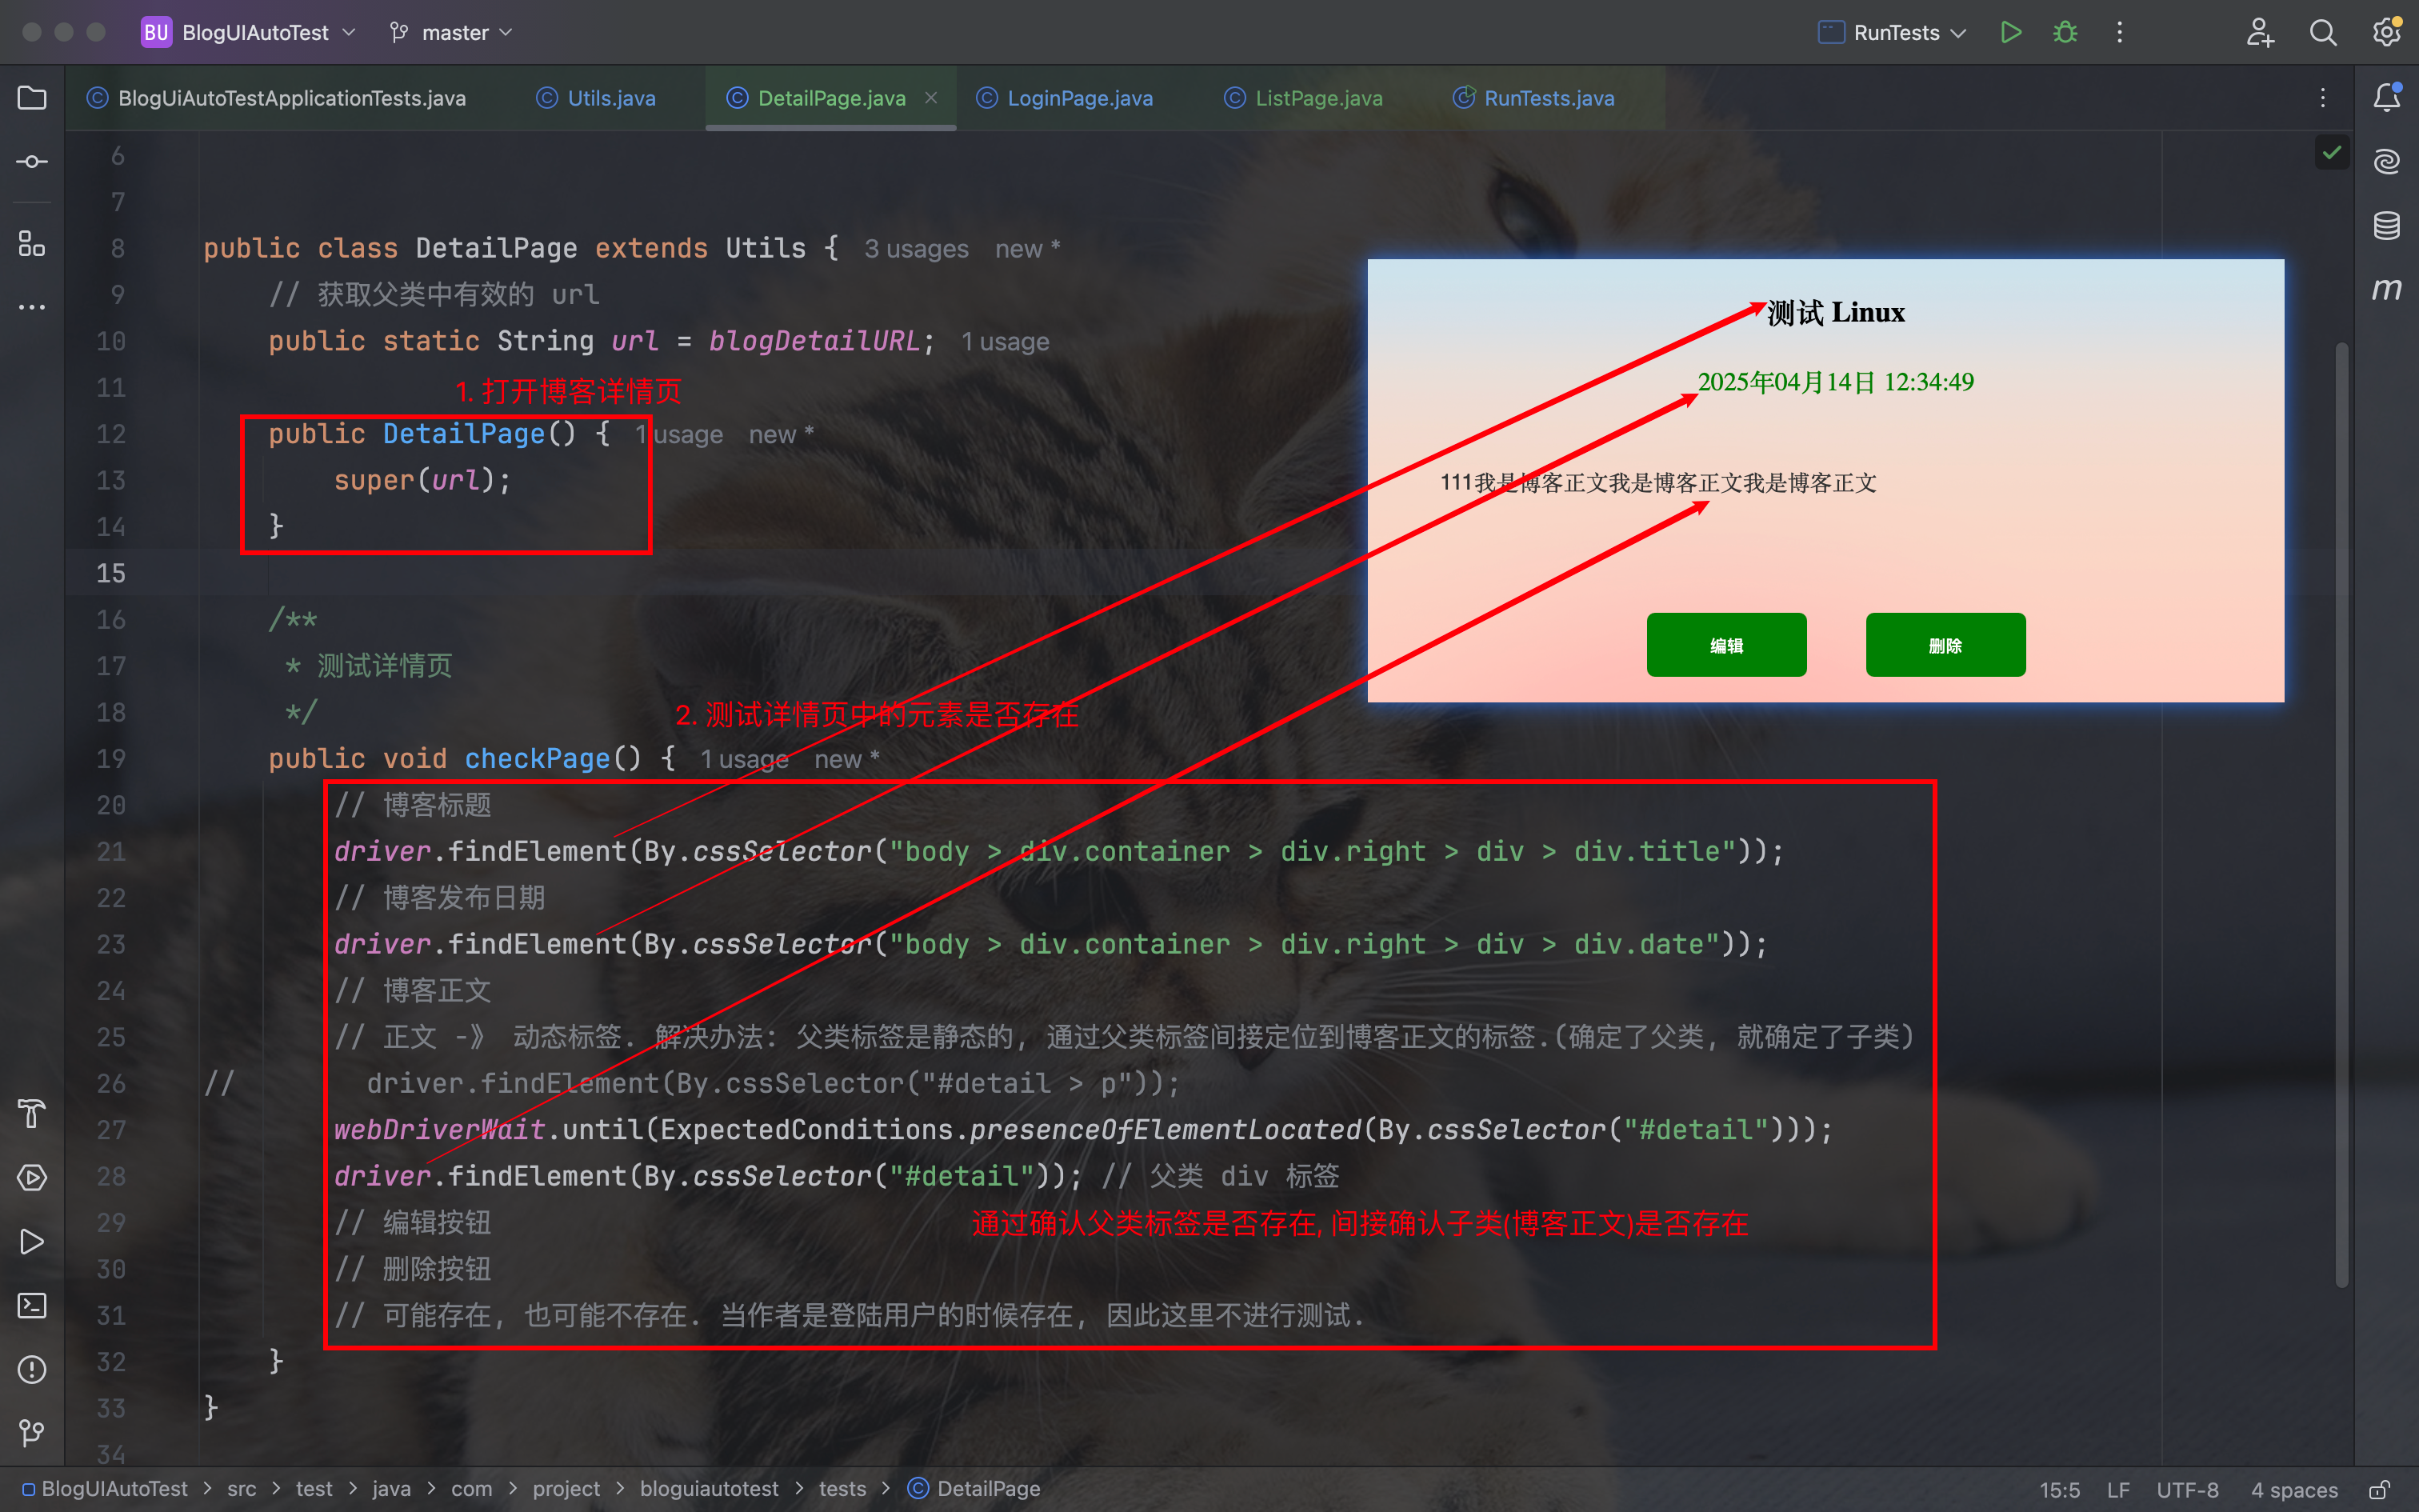The image size is (2419, 1512).
Task: Switch to the LoginPage.java tab
Action: click(x=1078, y=98)
